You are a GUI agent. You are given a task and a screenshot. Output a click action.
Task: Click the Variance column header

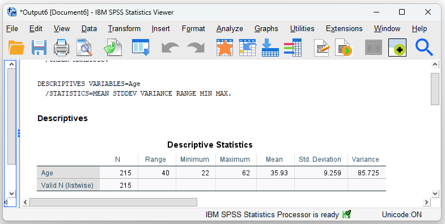tap(365, 160)
